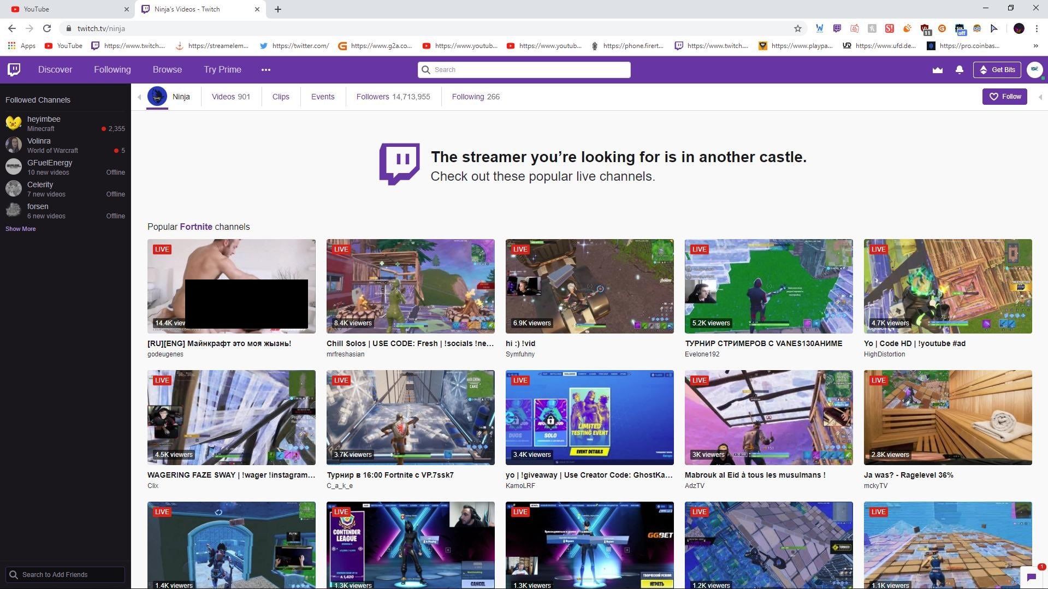Open the Browse page

[167, 69]
